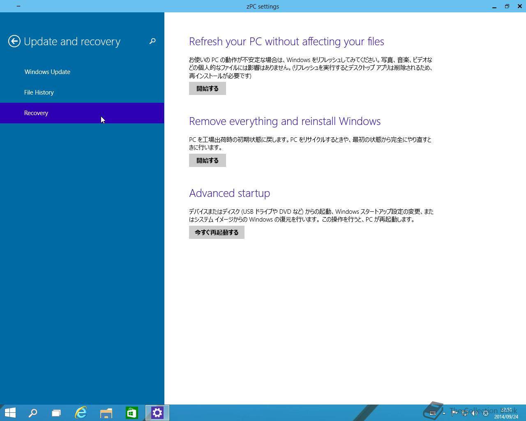Open search in Update and recovery
The height and width of the screenshot is (421, 526).
[152, 41]
